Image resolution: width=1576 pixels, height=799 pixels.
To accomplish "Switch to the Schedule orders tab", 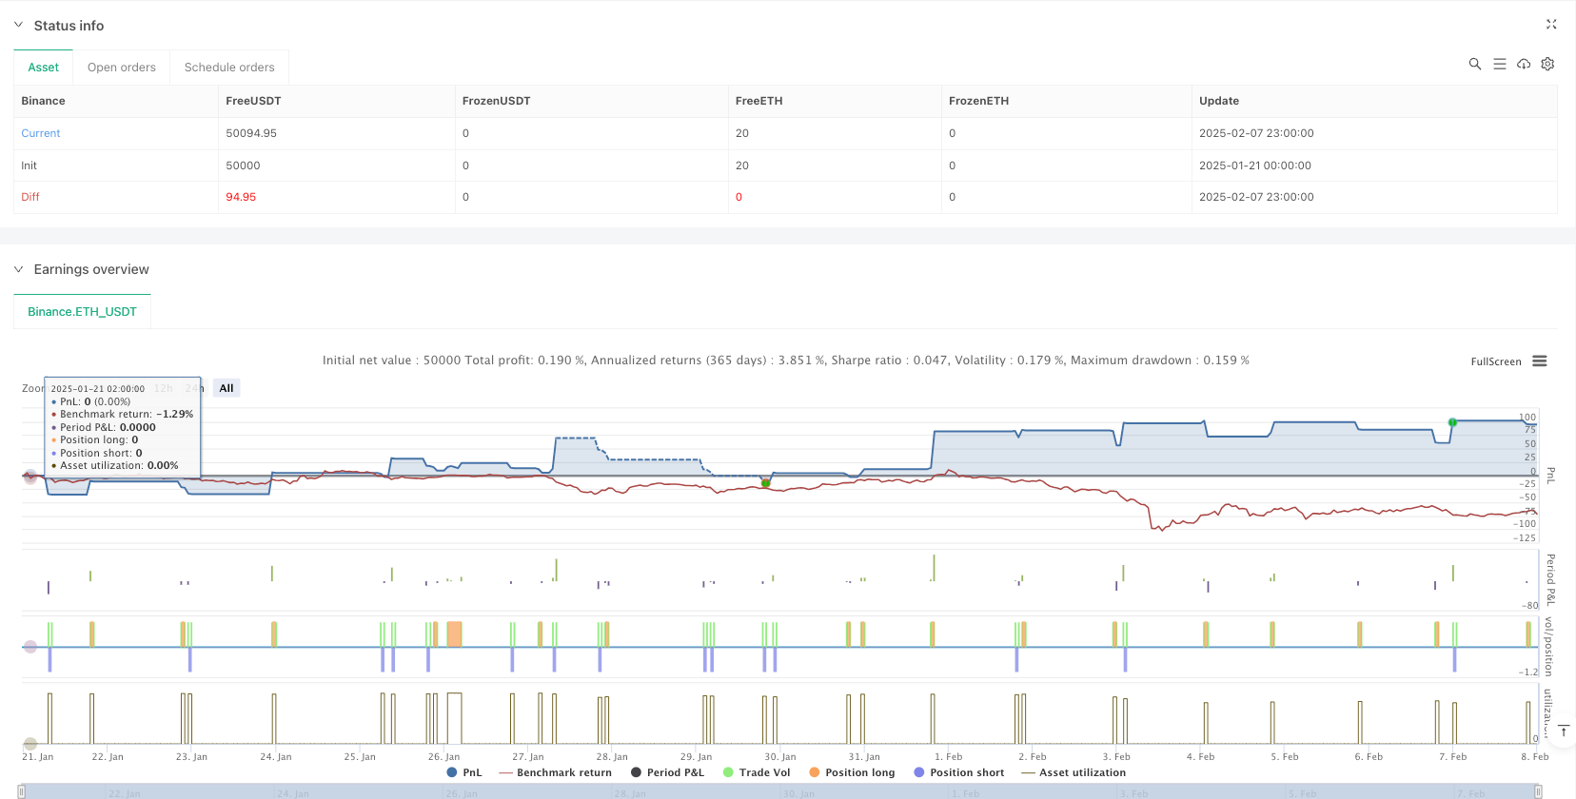I will (x=229, y=68).
